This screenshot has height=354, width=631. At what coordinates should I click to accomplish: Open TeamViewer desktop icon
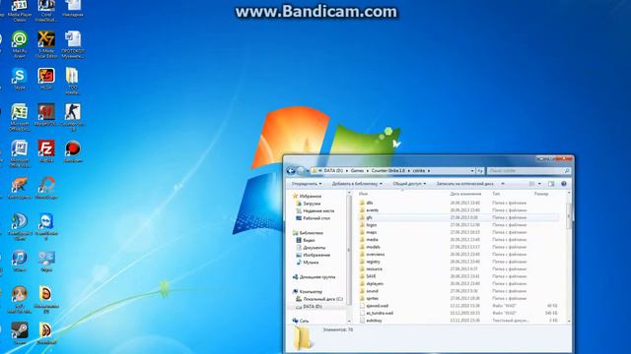[x=46, y=226]
